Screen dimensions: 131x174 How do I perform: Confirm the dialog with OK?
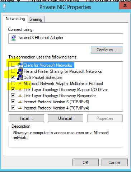[x=85, y=163]
